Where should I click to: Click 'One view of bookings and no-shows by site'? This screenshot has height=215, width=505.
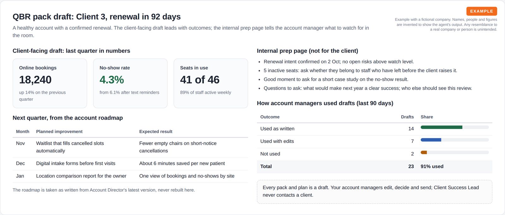point(187,176)
